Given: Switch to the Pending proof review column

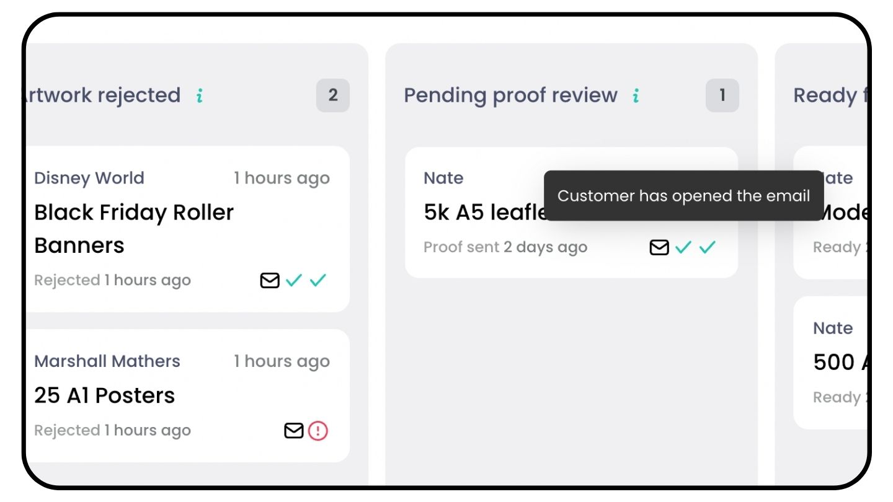Looking at the screenshot, I should coord(510,95).
